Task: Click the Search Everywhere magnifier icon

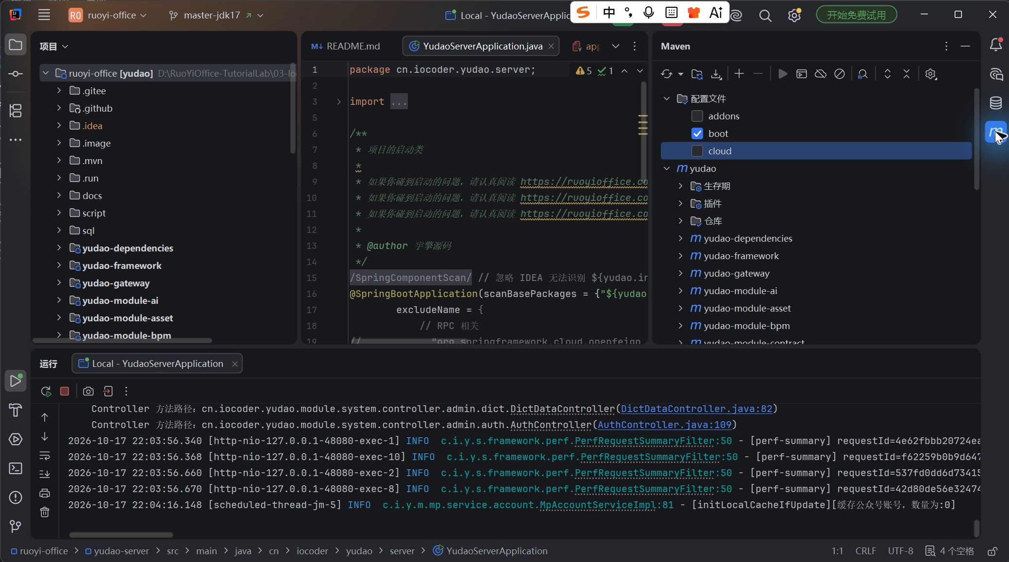Action: tap(765, 16)
